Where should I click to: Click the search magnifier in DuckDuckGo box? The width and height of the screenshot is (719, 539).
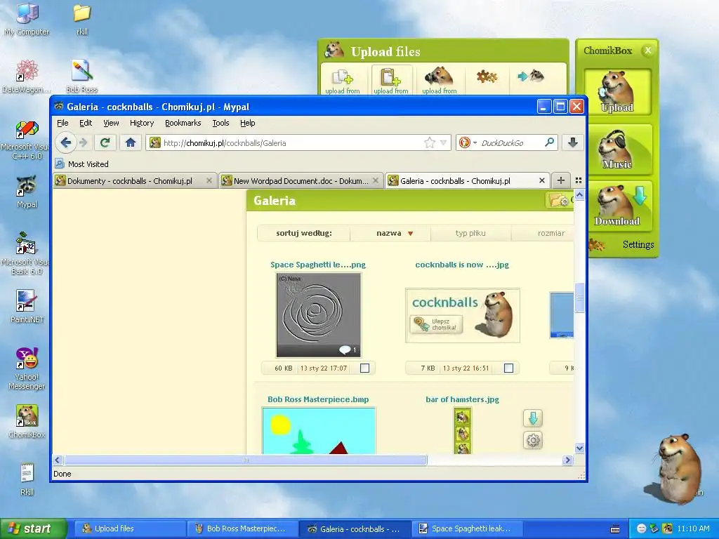pyautogui.click(x=549, y=142)
